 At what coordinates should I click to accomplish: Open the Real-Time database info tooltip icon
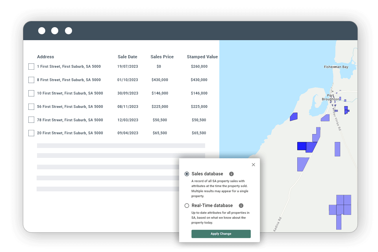241,205
